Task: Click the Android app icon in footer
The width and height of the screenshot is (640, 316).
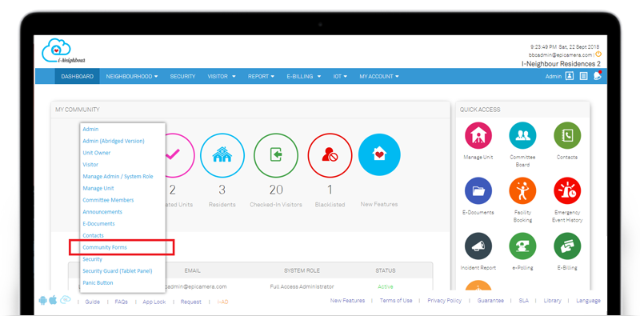Action: click(x=42, y=301)
